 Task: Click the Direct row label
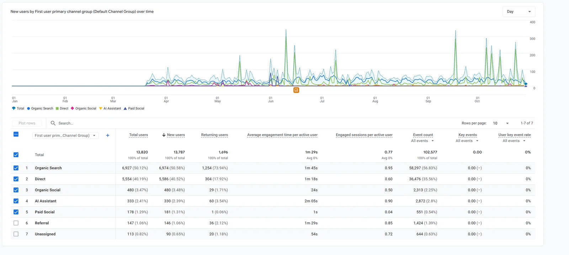[x=40, y=179]
